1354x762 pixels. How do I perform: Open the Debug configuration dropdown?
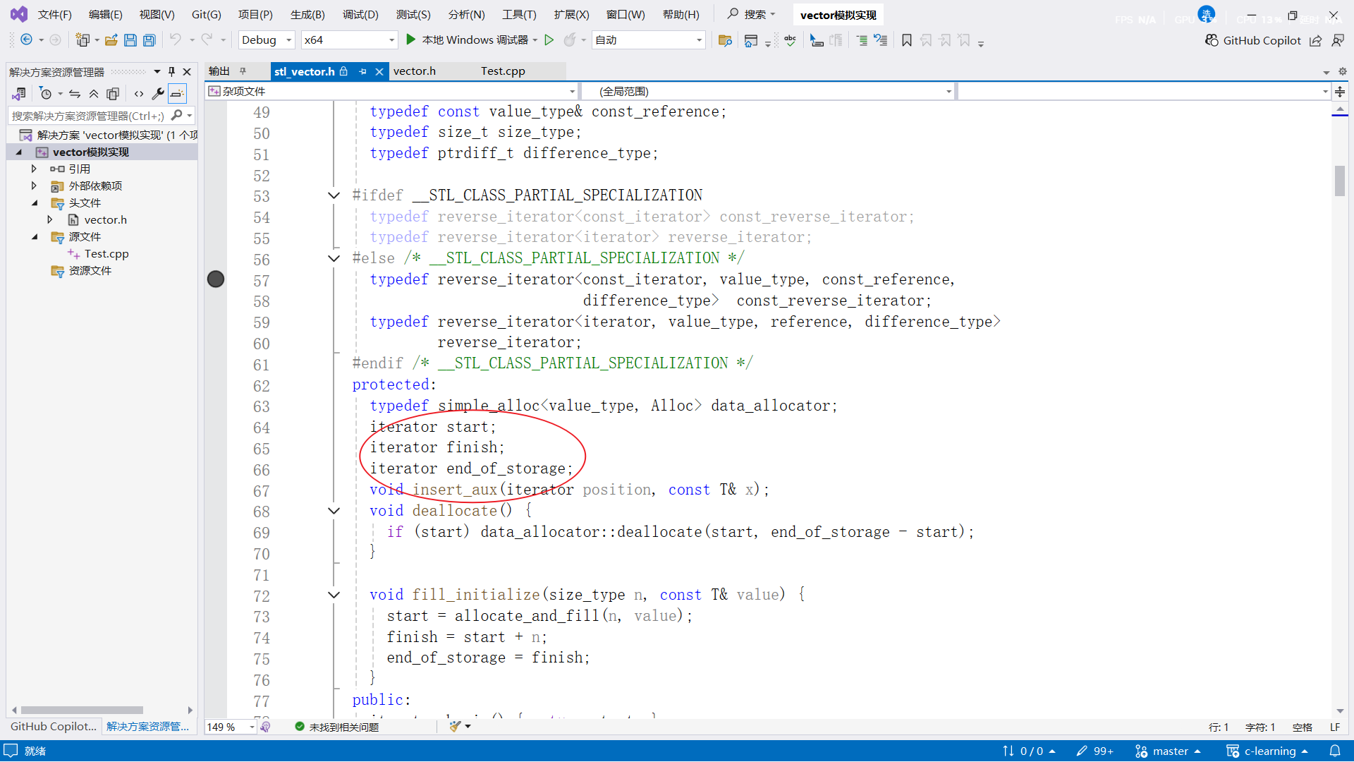click(288, 40)
